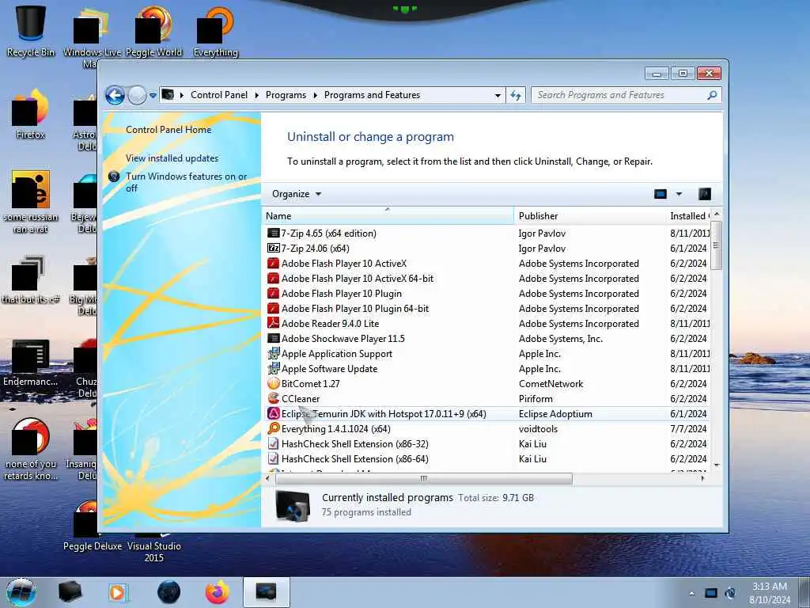810x608 pixels.
Task: Click the list scroll up arrow
Action: [716, 214]
